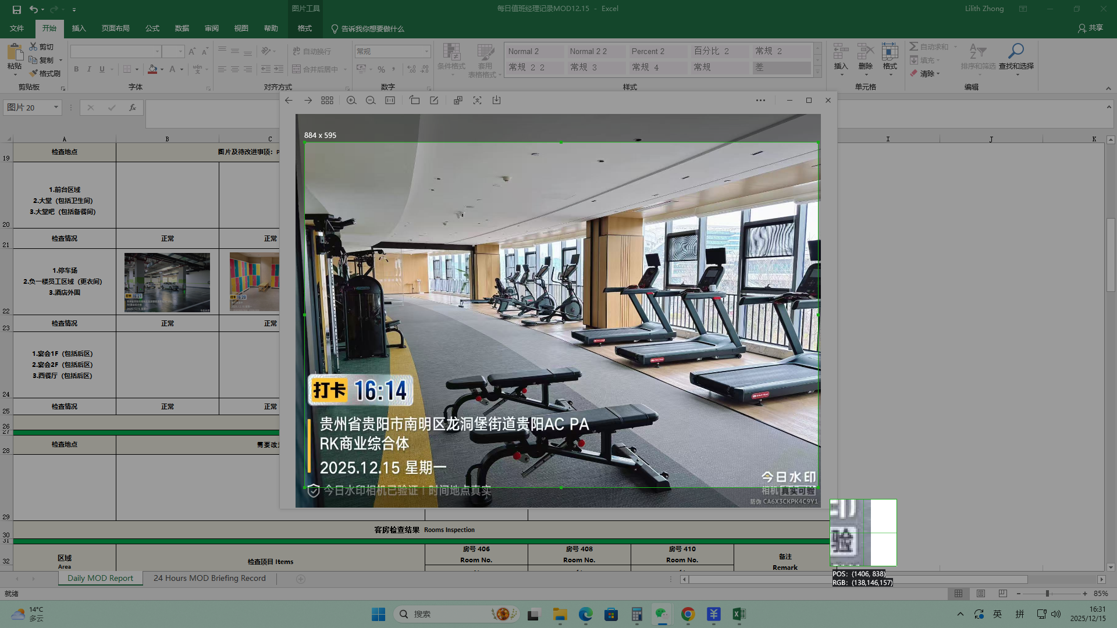Switch to 24 Hours MOD Briefing Record sheet
This screenshot has height=628, width=1117.
click(209, 579)
